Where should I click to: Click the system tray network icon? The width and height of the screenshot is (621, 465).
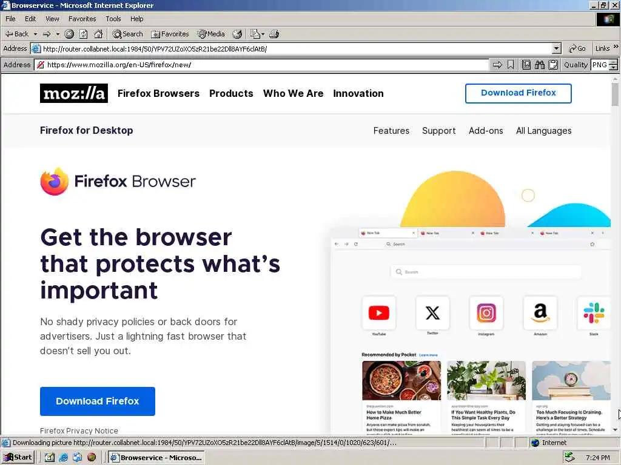[569, 457]
